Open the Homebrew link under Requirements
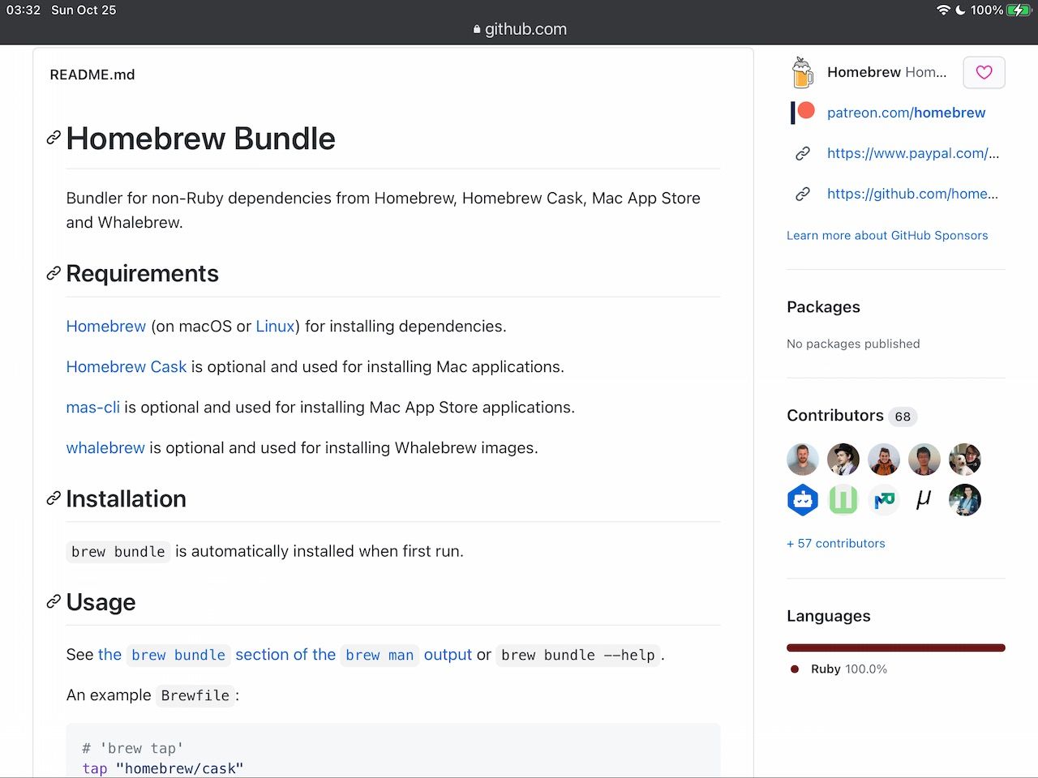Image resolution: width=1038 pixels, height=778 pixels. pos(106,326)
